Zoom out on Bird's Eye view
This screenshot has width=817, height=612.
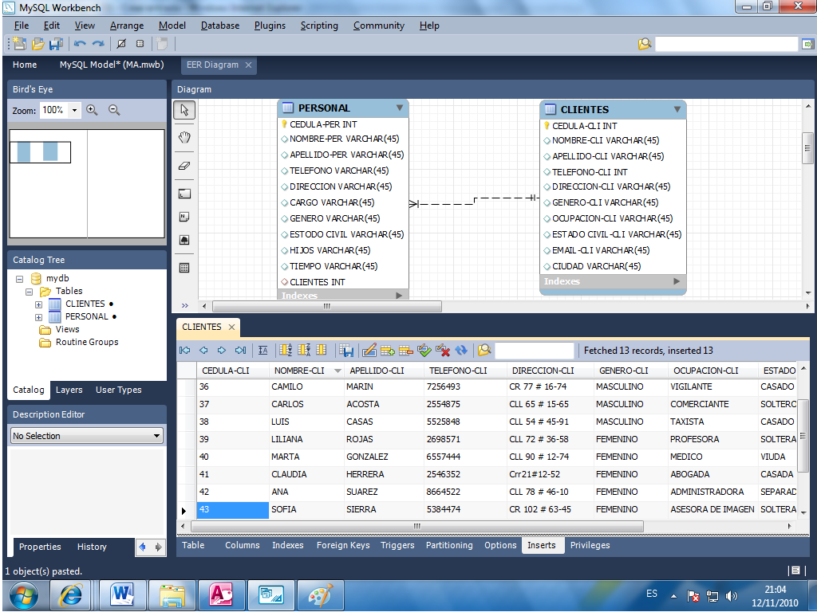point(114,110)
